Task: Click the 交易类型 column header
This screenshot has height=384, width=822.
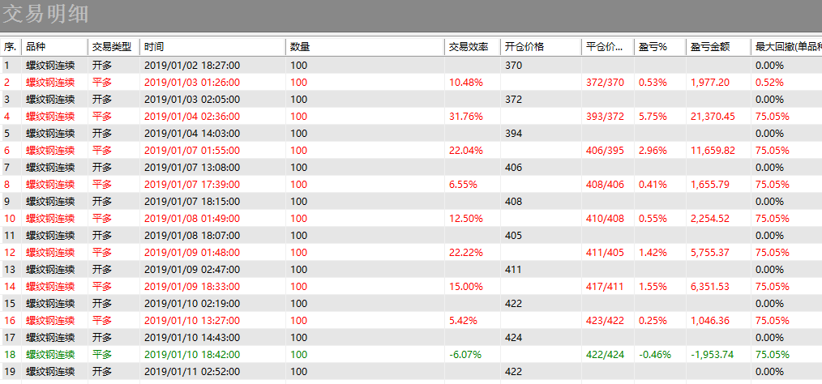Action: [113, 47]
